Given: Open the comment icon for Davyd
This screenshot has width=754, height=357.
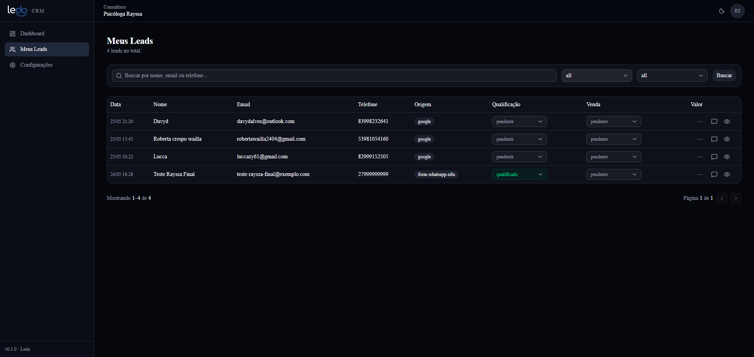Looking at the screenshot, I should click(x=714, y=121).
